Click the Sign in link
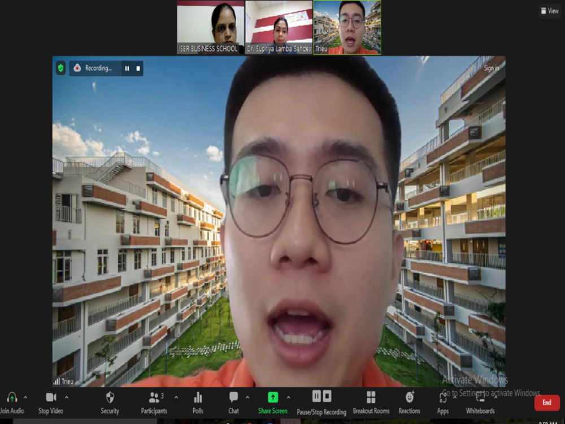The height and width of the screenshot is (424, 565). (x=492, y=68)
